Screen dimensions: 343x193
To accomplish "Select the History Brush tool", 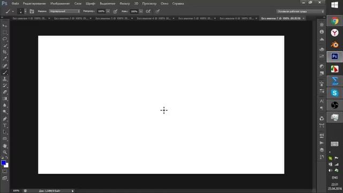I will click(5, 86).
